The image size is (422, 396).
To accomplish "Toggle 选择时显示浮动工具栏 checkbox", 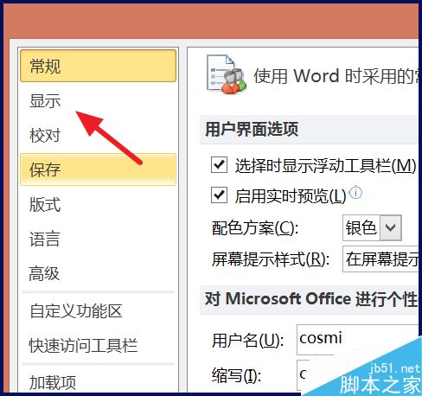I will tap(219, 165).
